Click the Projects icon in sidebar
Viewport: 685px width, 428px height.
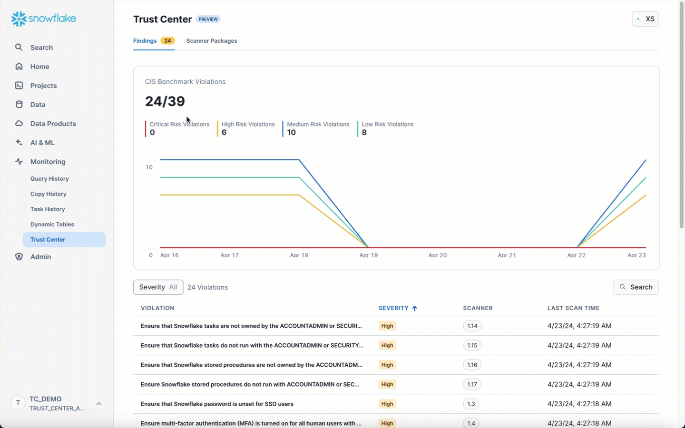[19, 86]
